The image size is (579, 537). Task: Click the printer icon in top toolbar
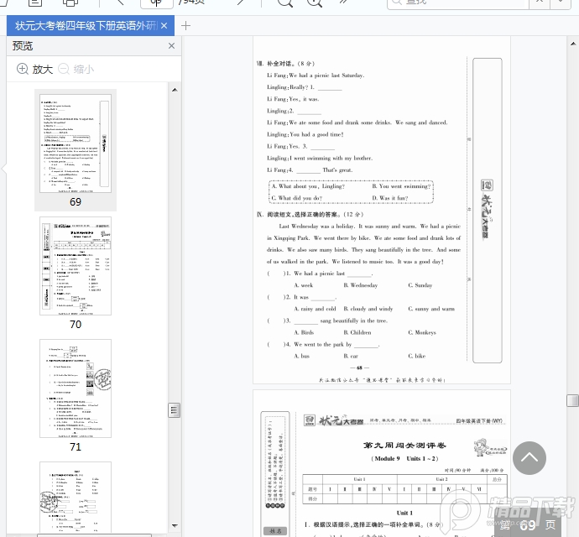coord(70,3)
